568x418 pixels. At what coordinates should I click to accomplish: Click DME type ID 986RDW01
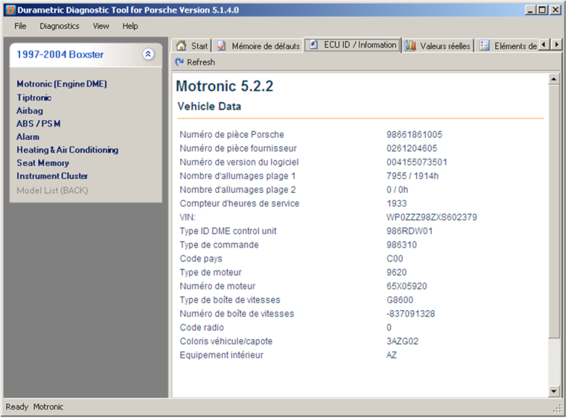[410, 231]
